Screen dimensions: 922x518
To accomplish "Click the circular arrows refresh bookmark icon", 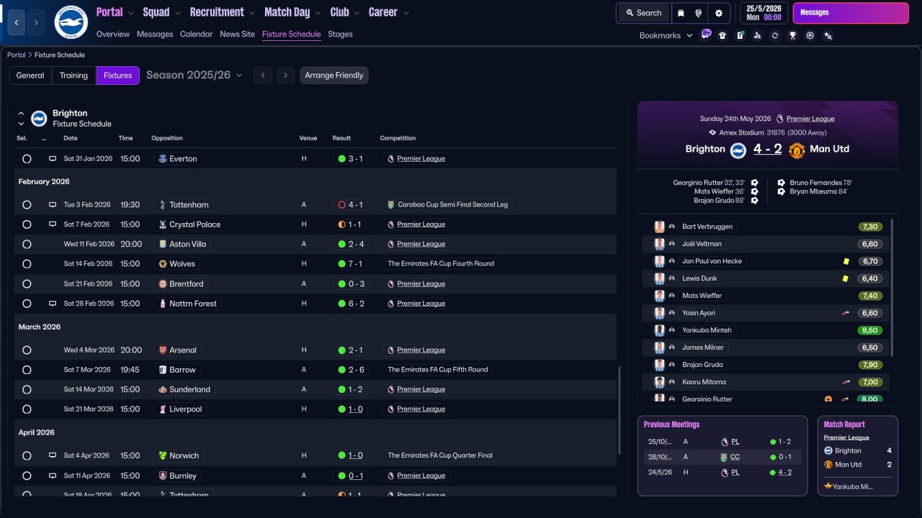I will point(775,35).
